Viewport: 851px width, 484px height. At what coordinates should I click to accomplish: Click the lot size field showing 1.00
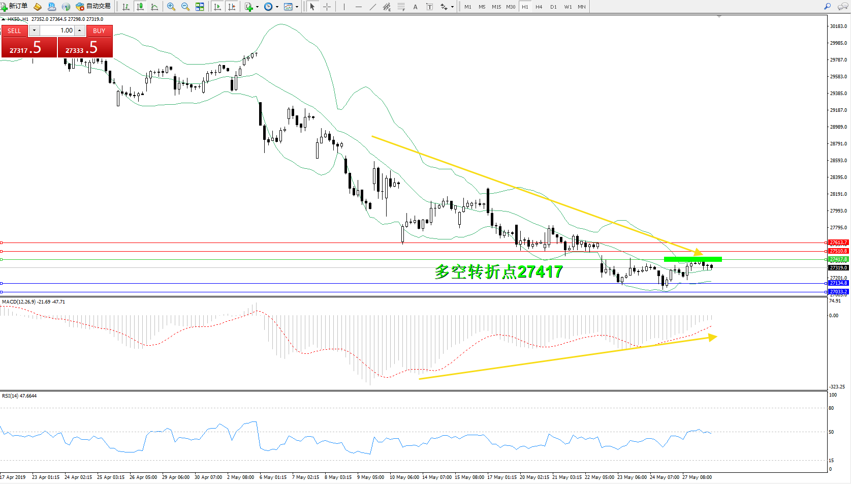[57, 31]
